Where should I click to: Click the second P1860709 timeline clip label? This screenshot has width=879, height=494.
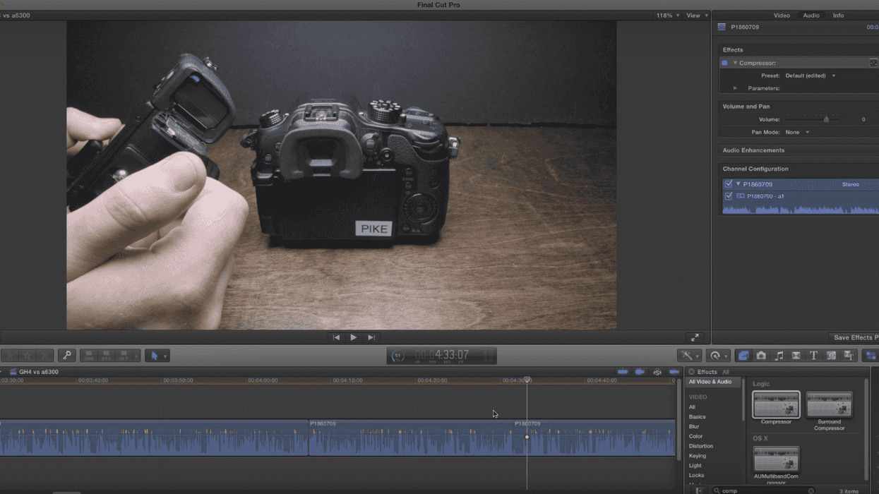(527, 423)
